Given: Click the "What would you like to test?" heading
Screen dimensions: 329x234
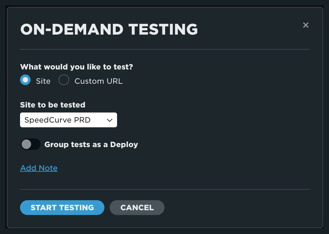Looking at the screenshot, I should [x=76, y=67].
